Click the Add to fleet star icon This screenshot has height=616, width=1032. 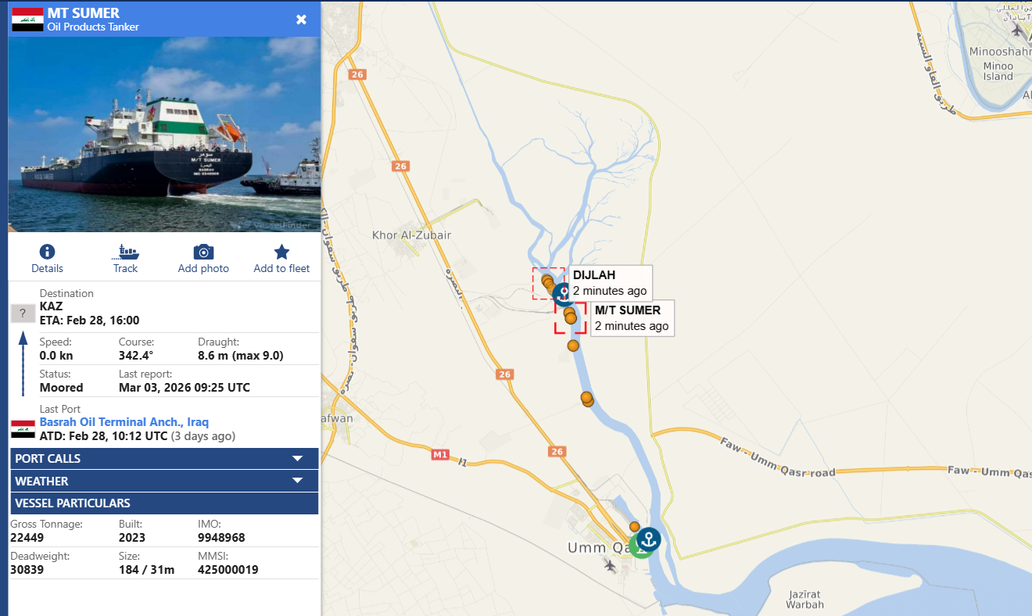pos(281,252)
